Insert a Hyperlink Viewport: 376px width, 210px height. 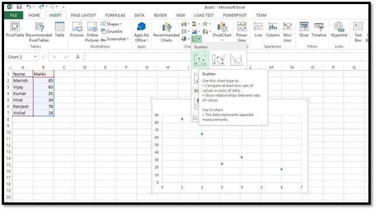click(339, 30)
